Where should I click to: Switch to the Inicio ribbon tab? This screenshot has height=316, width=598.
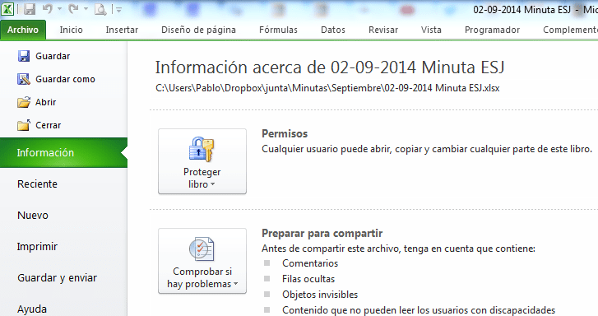point(71,30)
